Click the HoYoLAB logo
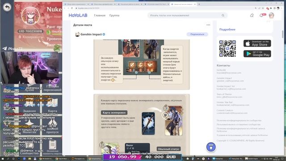Viewport: 286px width, 161px height. (78, 15)
